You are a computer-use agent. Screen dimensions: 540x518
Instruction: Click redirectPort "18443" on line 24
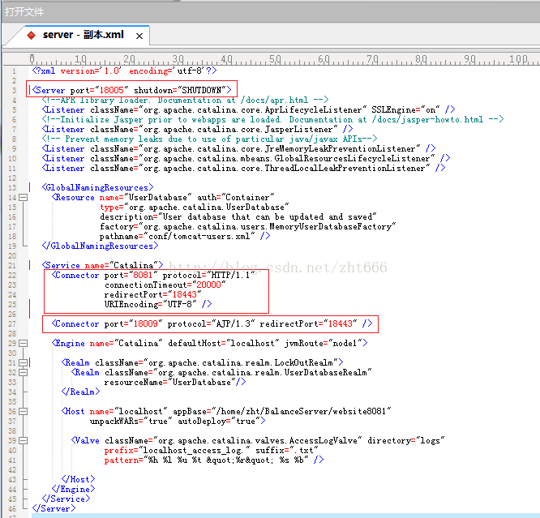[x=185, y=294]
